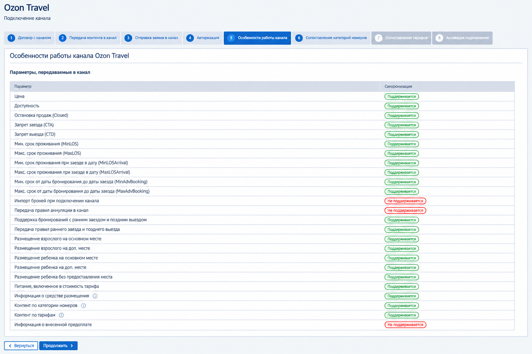Image resolution: width=532 pixels, height=354 pixels.
Task: Click Питание, включенное в стоимость тарифа text
Action: 57,287
